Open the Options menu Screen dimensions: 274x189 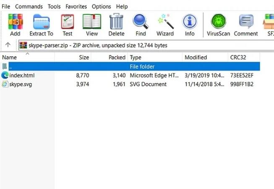click(102, 6)
